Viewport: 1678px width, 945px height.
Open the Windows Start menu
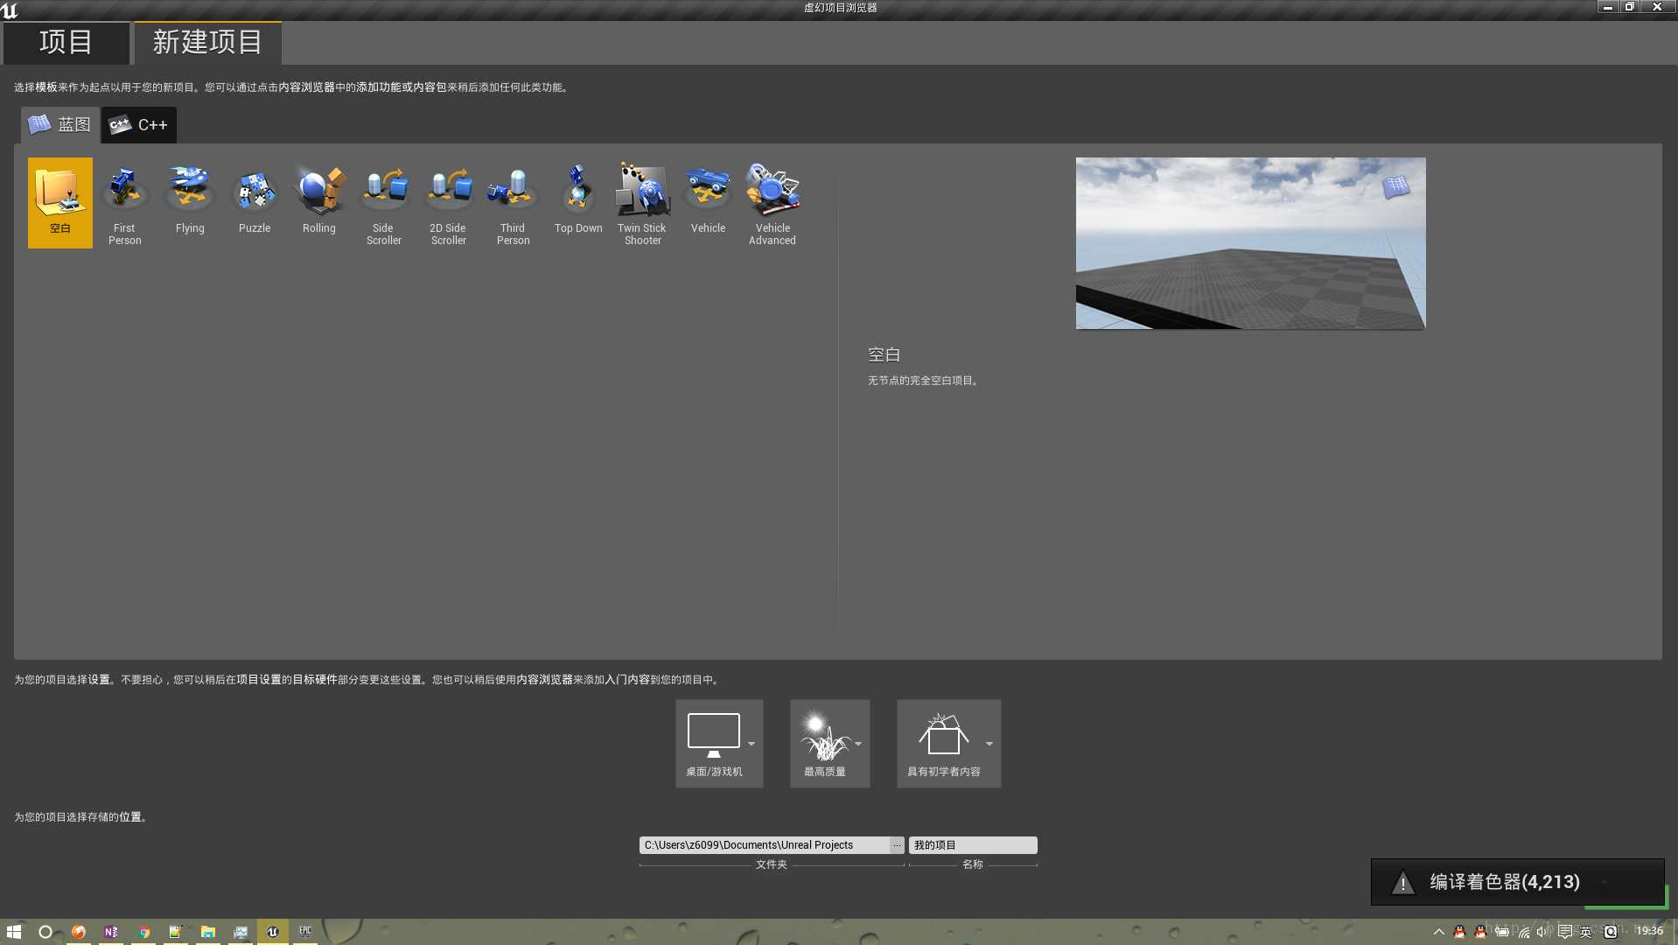14,932
